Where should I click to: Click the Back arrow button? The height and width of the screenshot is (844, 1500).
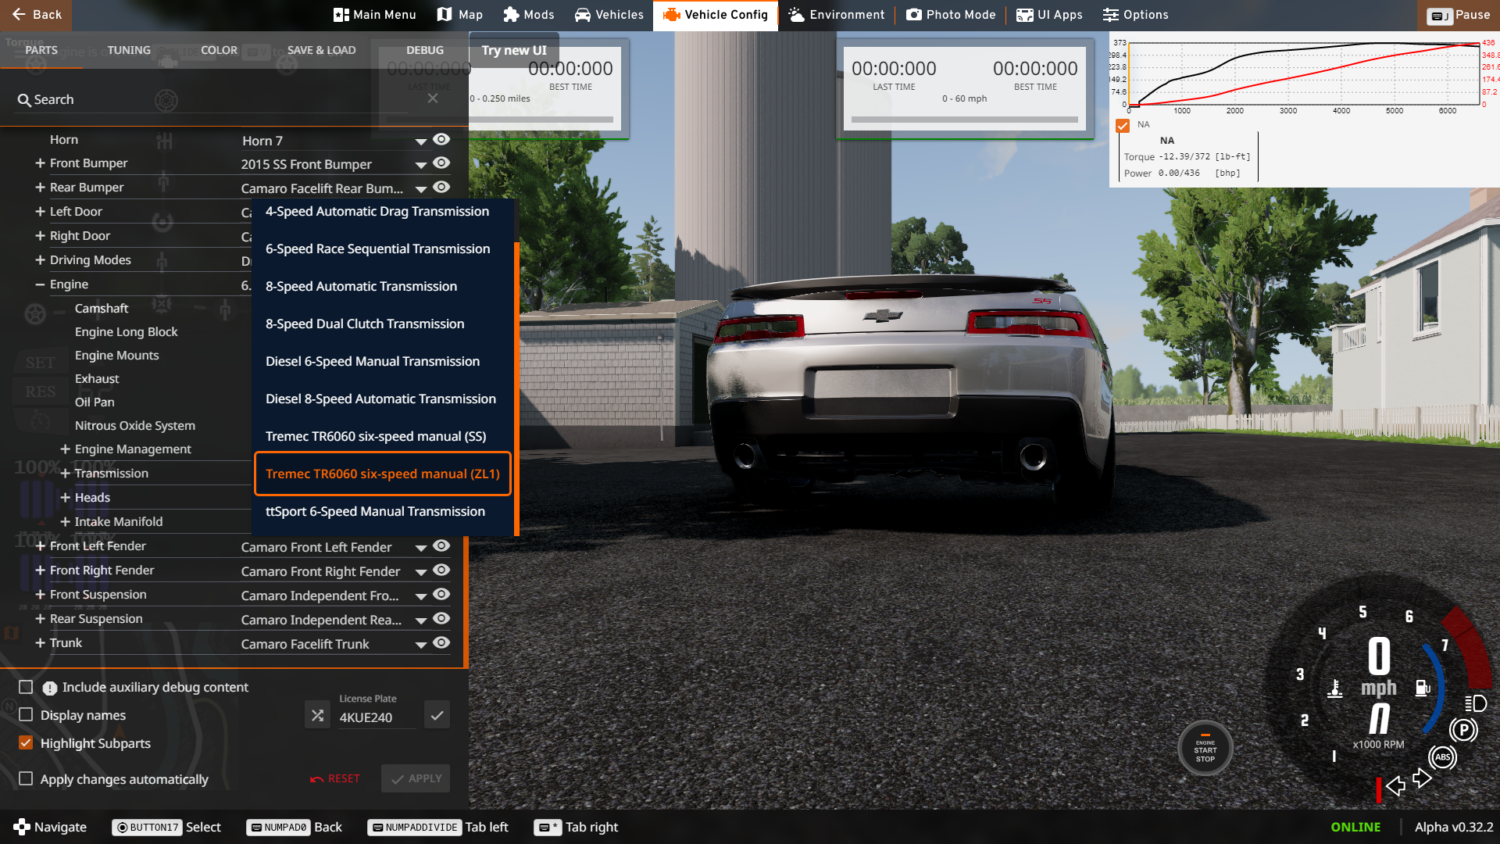pos(36,15)
